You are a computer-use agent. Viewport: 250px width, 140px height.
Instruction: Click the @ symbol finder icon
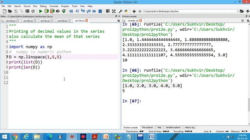[x=33, y=11]
